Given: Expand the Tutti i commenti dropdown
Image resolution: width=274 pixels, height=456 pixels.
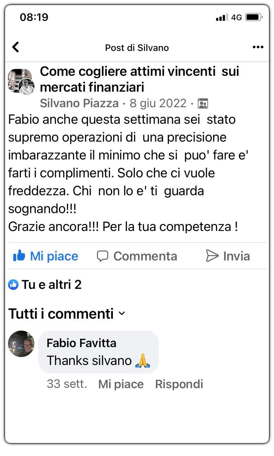Looking at the screenshot, I should coord(67,313).
